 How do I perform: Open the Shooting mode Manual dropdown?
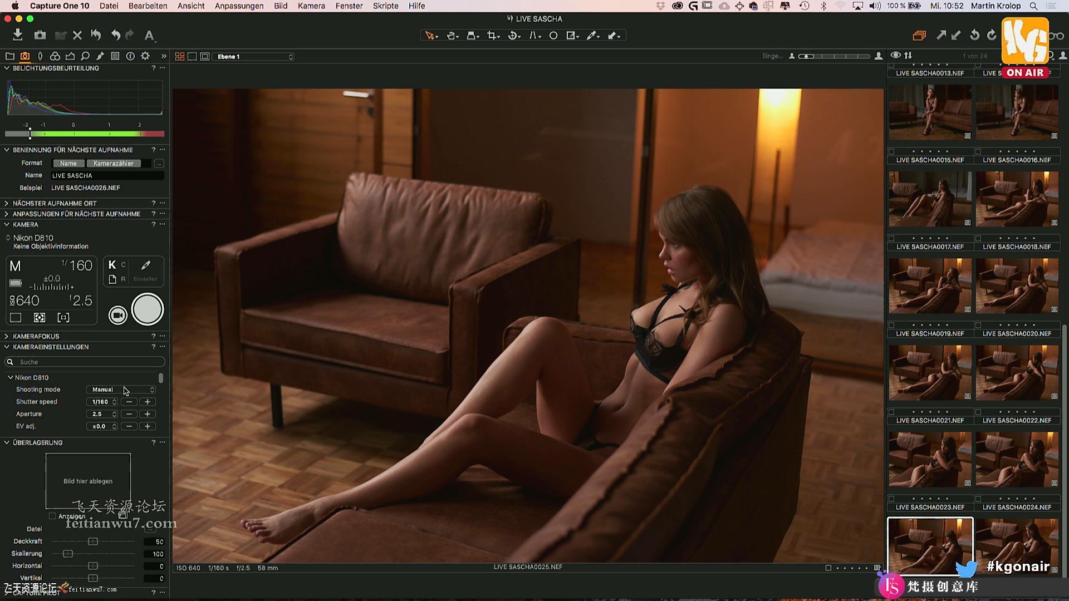point(121,390)
